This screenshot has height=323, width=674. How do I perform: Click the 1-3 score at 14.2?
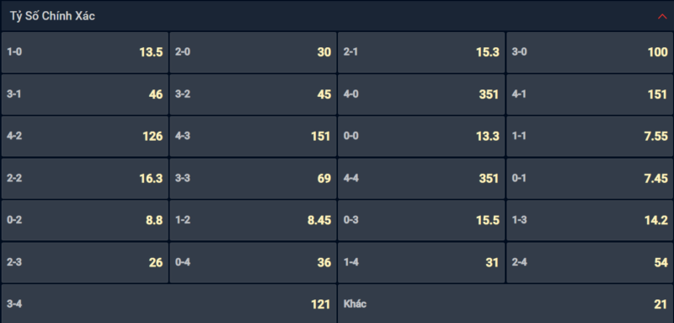pyautogui.click(x=591, y=220)
